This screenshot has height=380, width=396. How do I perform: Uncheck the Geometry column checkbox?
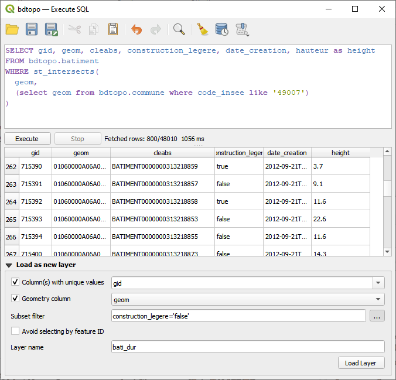[16, 299]
